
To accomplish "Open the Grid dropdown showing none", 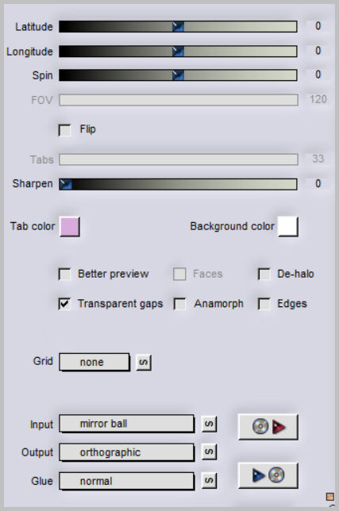I will pos(94,362).
